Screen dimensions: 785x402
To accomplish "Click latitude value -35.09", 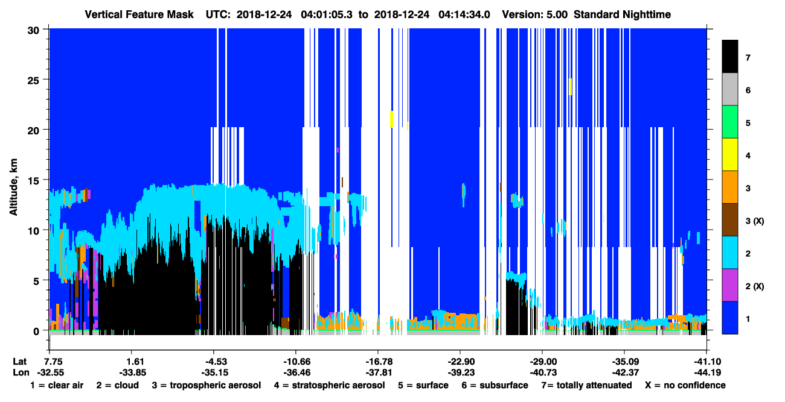I will point(624,361).
